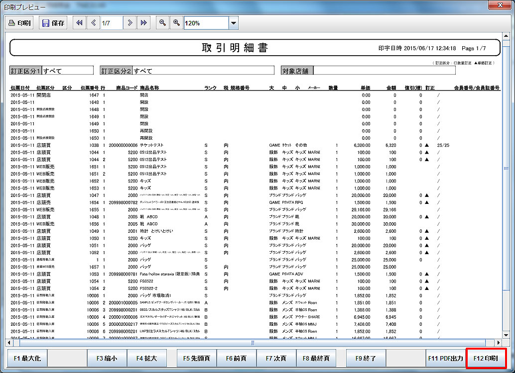Image resolution: width=515 pixels, height=373 pixels.
Task: Go to first page with double-left arrow
Action: point(79,23)
